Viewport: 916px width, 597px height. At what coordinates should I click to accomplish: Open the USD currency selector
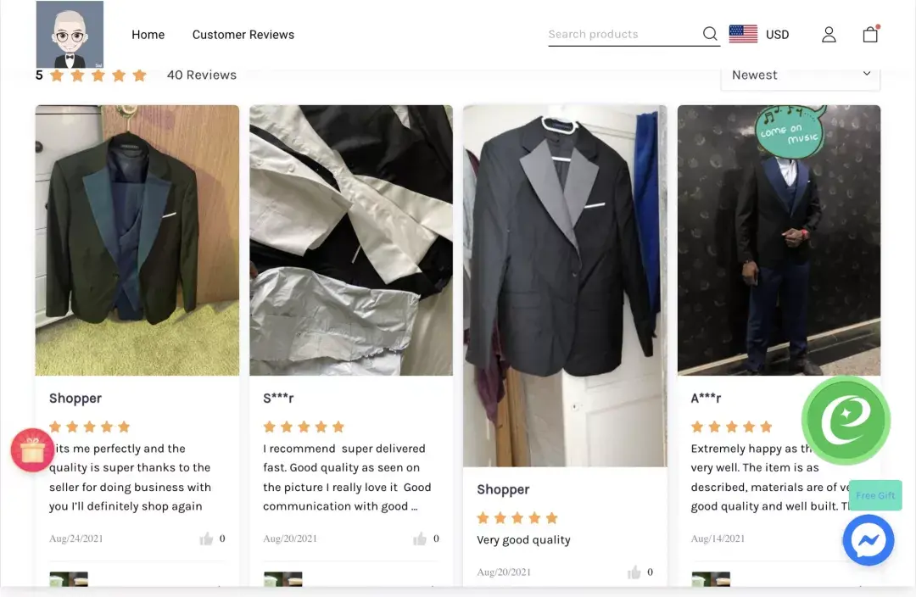[777, 34]
